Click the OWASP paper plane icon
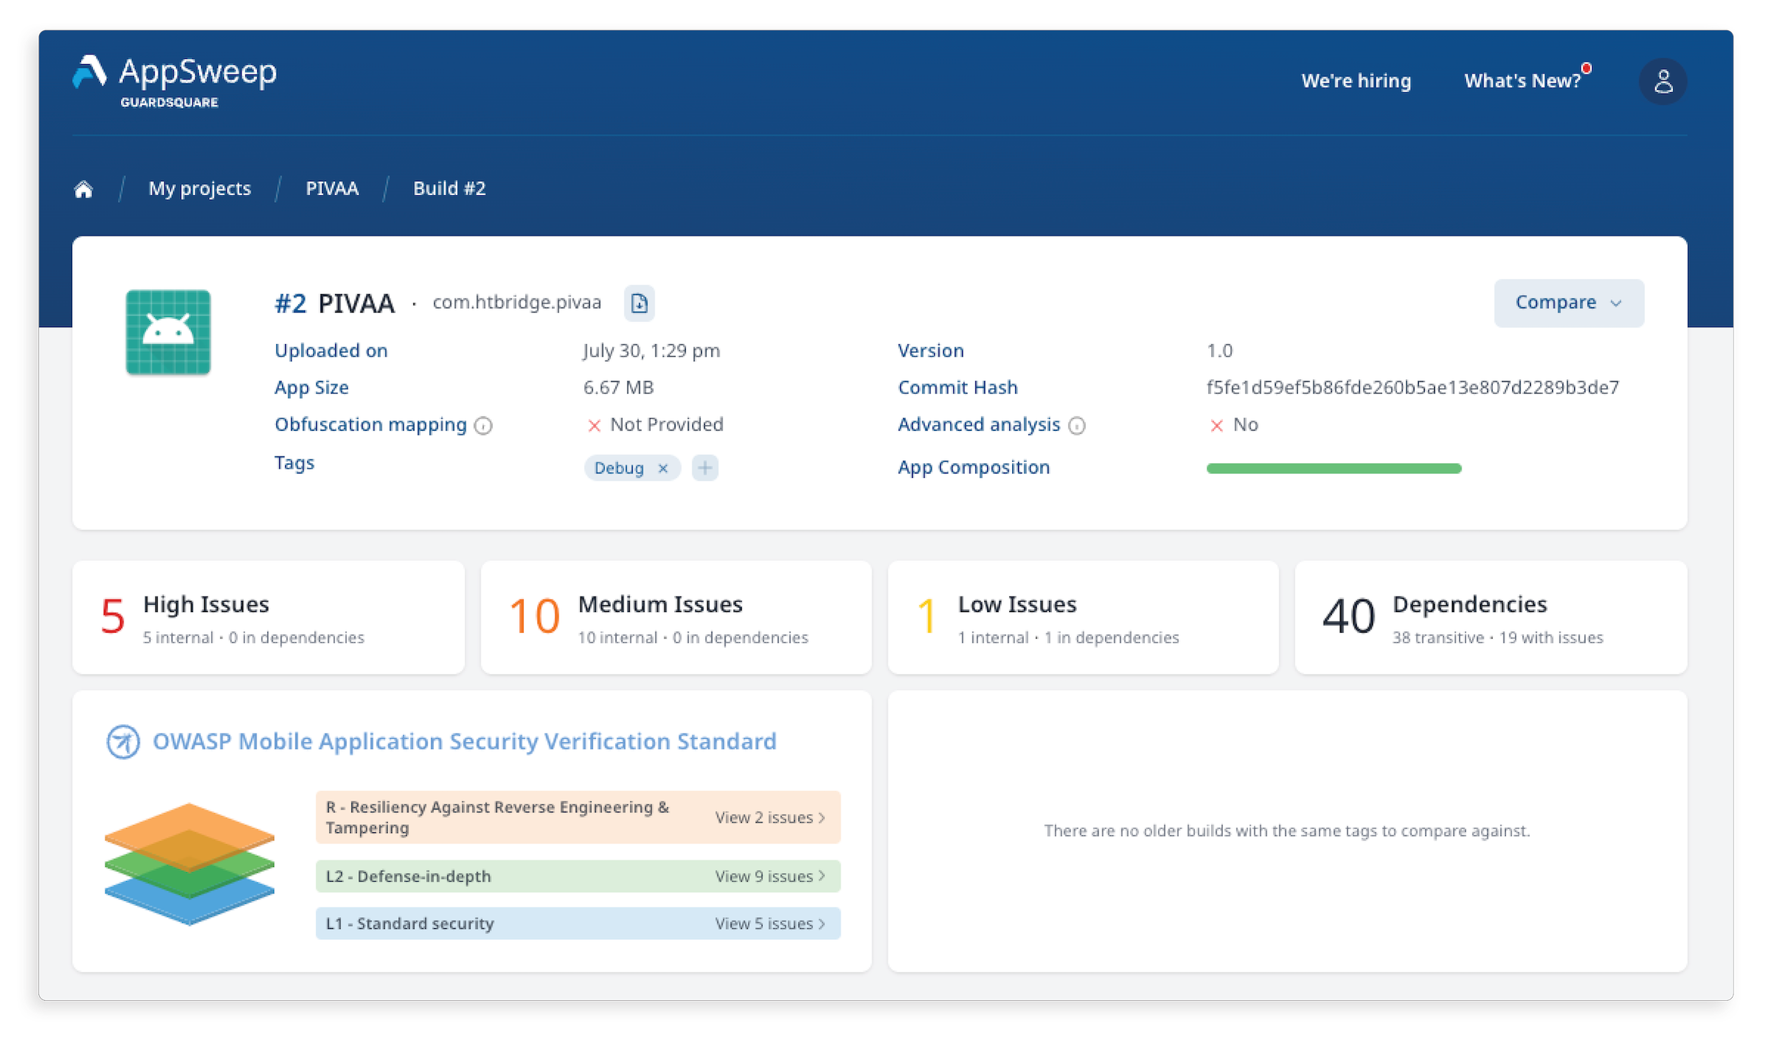The image size is (1768, 1040). tap(123, 742)
